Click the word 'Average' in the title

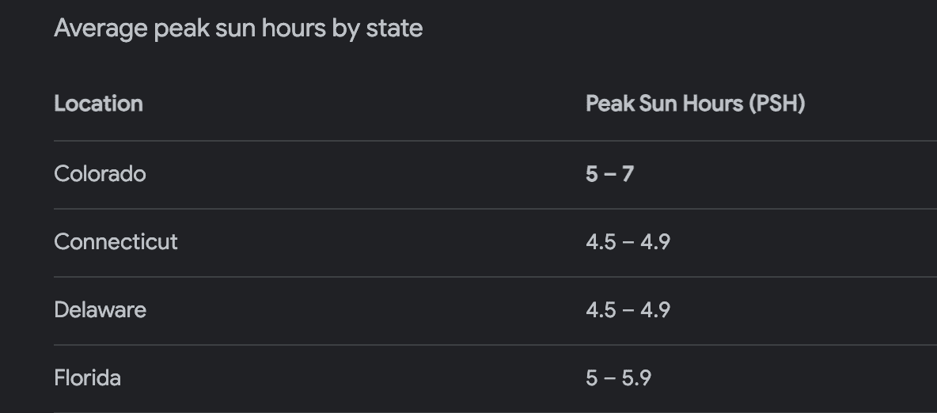pyautogui.click(x=101, y=28)
